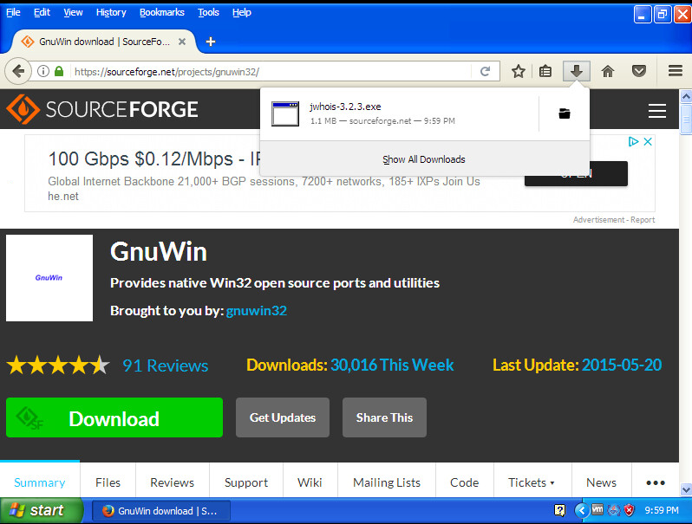The image size is (692, 524).
Task: Open the Windows start menu
Action: tap(42, 510)
